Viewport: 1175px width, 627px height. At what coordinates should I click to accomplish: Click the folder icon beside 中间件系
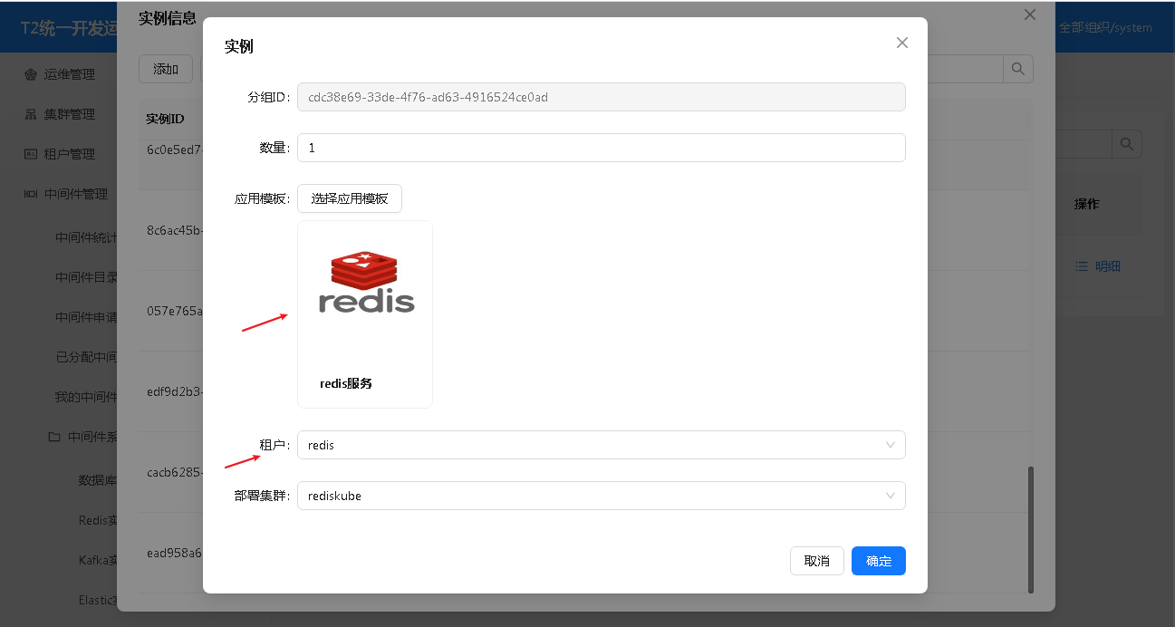(x=54, y=437)
